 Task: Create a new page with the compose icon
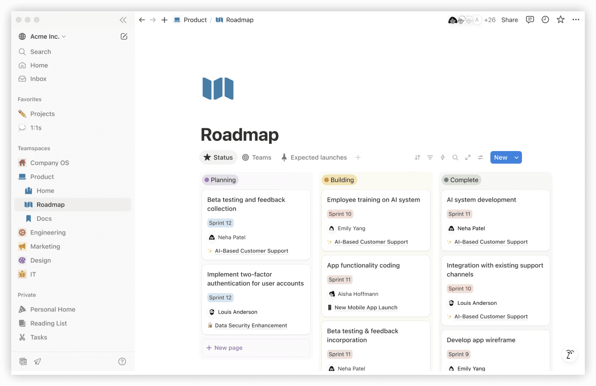point(124,36)
